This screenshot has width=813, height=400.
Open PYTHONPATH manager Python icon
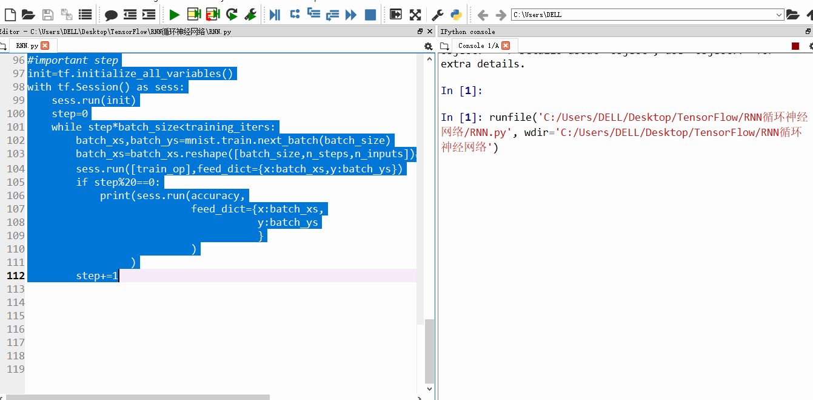[456, 15]
